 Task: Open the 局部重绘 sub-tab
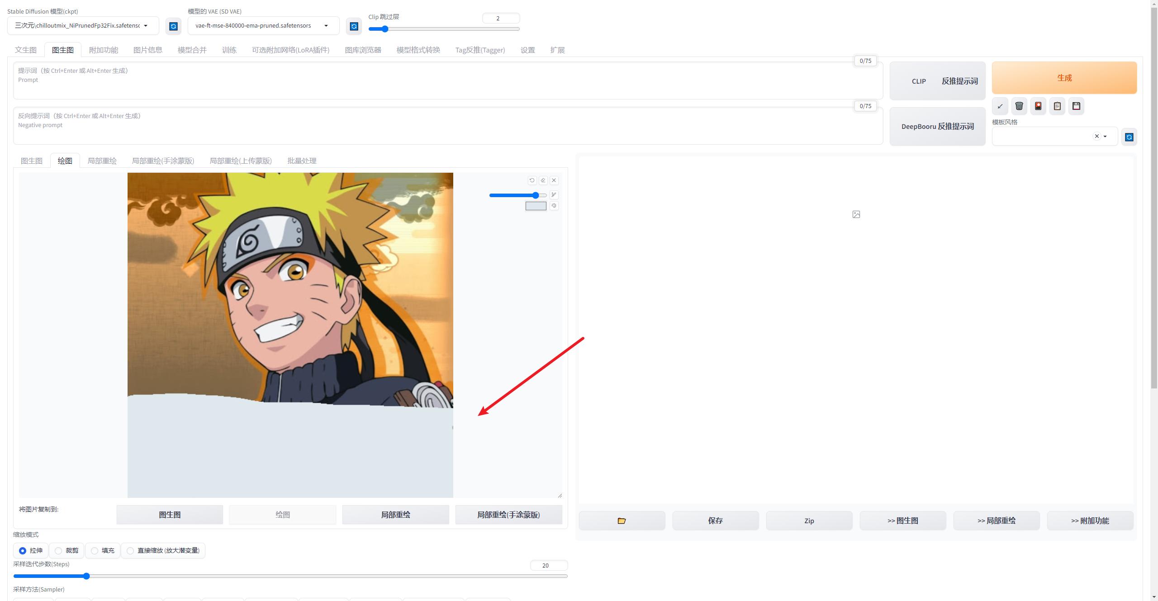(x=102, y=161)
